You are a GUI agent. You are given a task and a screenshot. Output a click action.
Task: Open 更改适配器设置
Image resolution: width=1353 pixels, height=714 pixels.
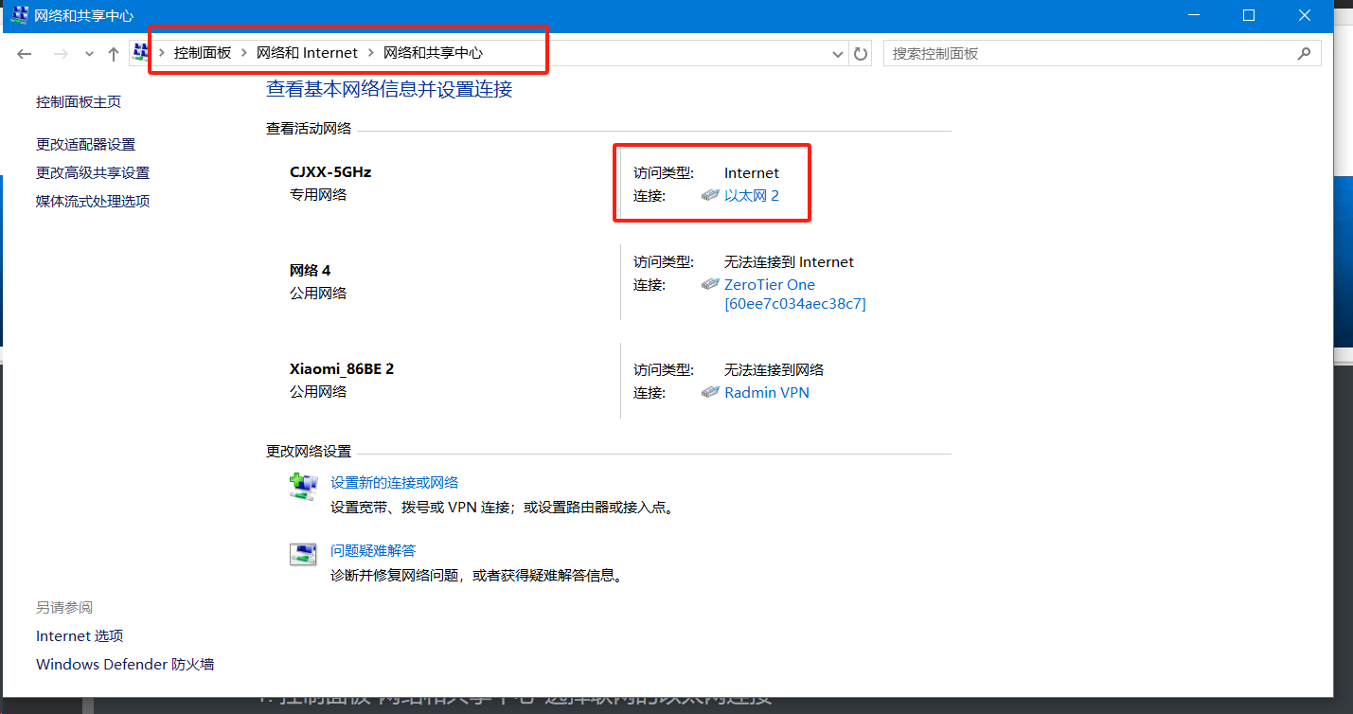coord(86,145)
